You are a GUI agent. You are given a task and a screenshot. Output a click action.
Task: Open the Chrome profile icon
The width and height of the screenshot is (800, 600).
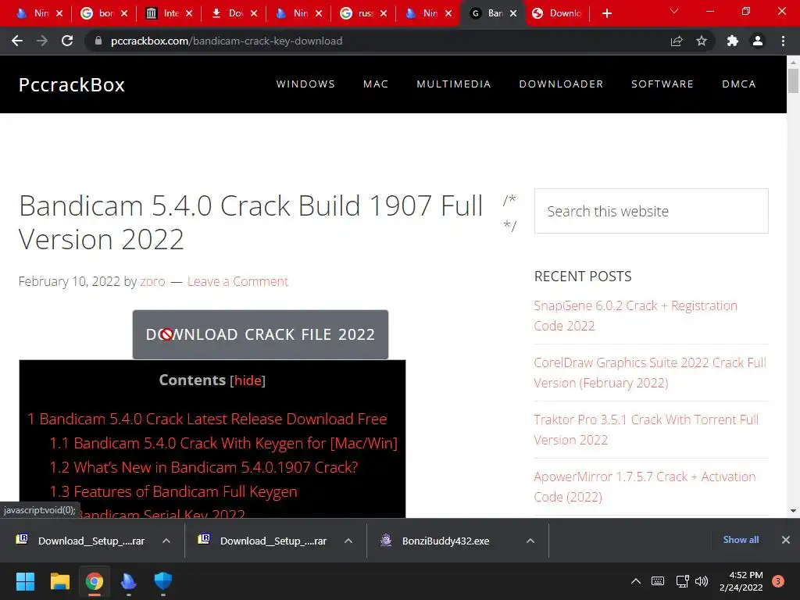point(758,41)
